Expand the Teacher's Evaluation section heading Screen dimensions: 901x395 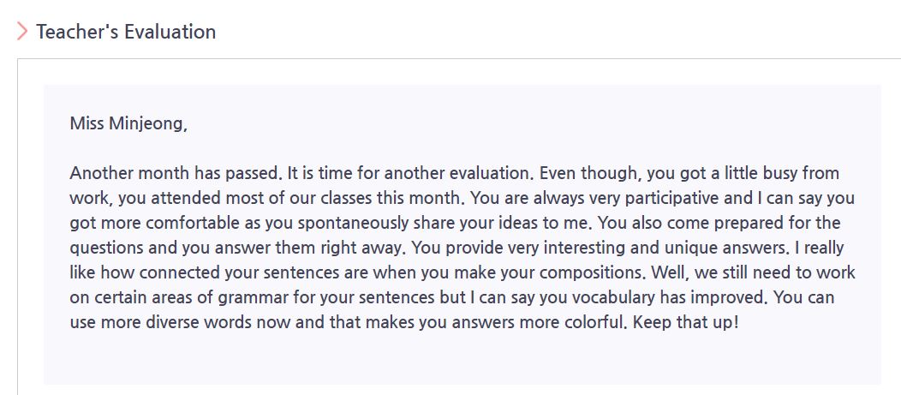tap(126, 31)
